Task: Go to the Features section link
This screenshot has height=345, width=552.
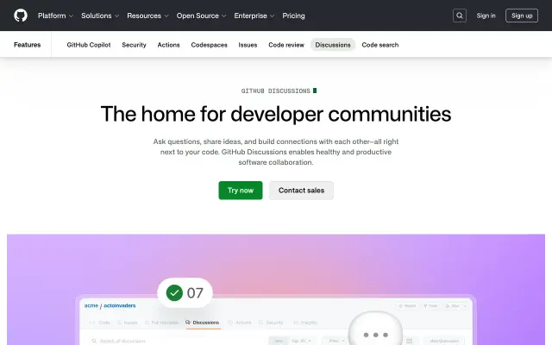Action: point(27,45)
